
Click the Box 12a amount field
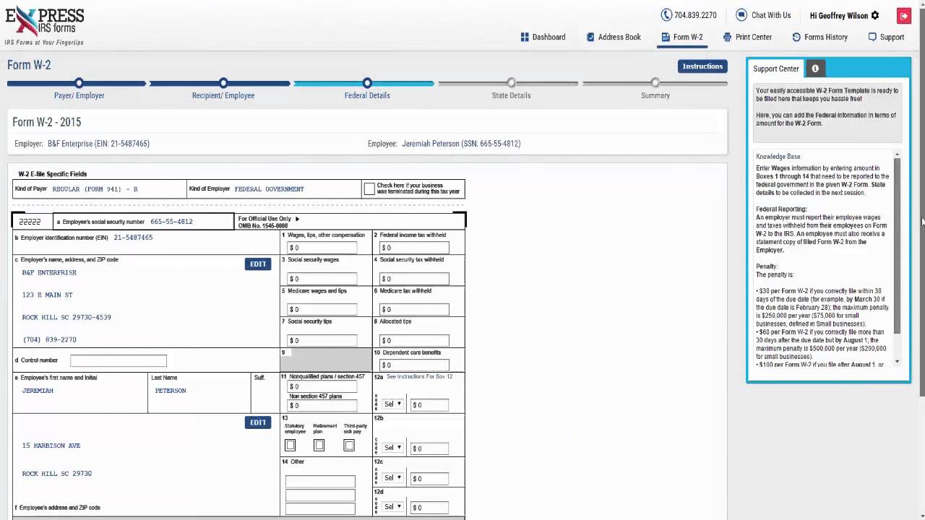click(429, 405)
